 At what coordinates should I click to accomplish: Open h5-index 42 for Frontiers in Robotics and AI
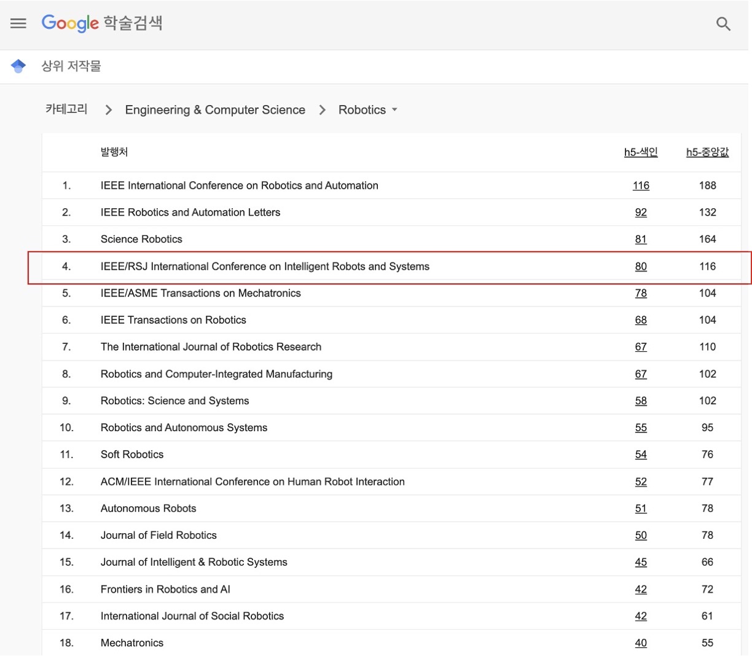tap(641, 589)
